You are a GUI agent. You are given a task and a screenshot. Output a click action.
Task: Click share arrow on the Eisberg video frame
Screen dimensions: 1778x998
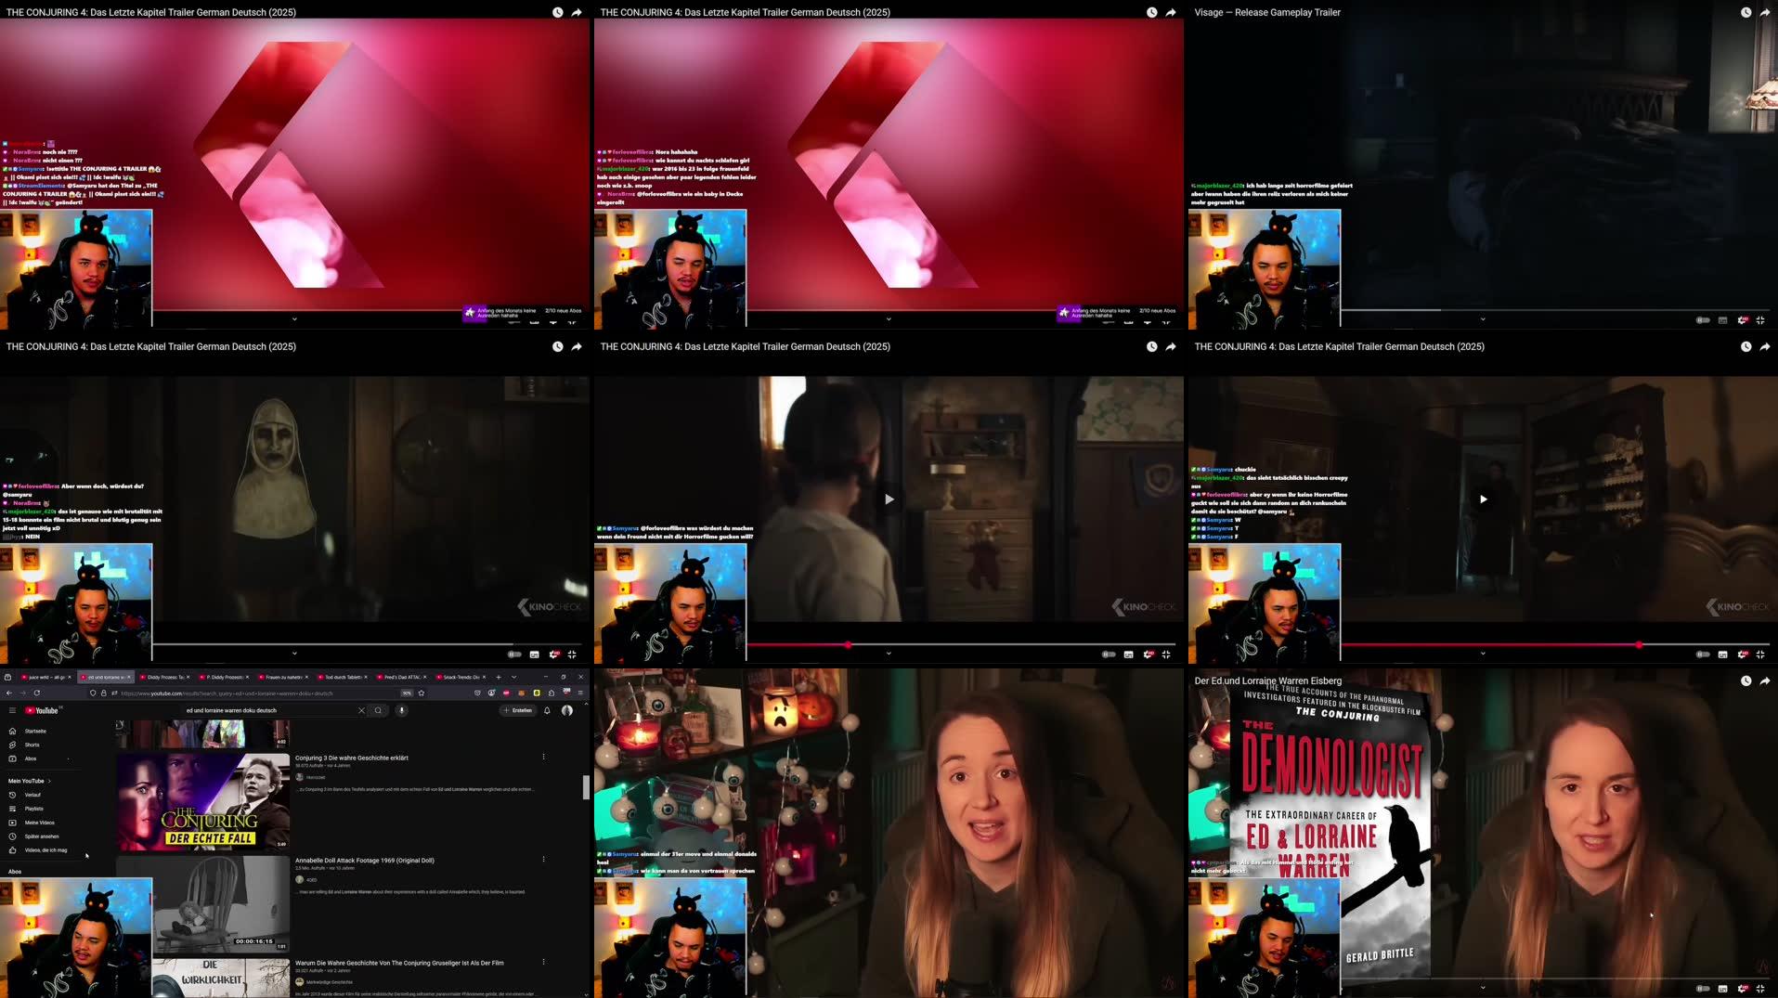click(x=1765, y=680)
